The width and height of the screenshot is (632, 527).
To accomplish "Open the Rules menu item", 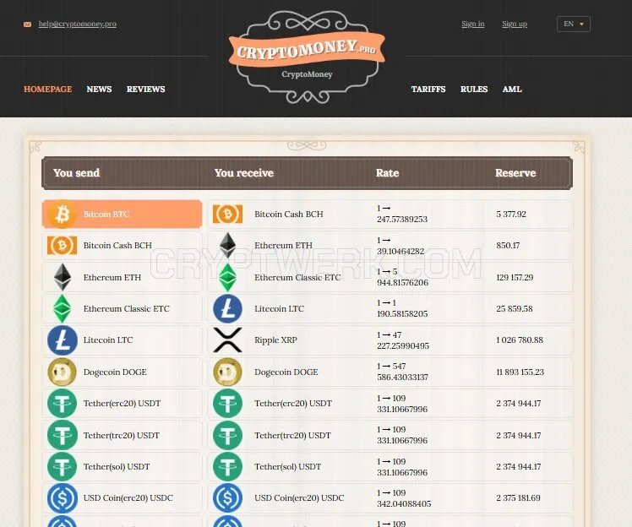I will coord(474,89).
